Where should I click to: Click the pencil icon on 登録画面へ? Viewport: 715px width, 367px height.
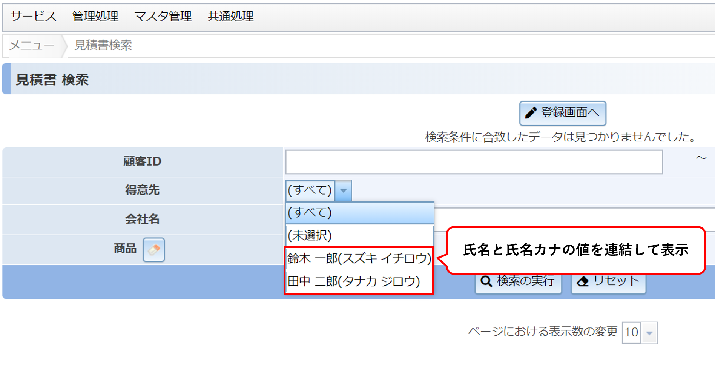tap(531, 112)
